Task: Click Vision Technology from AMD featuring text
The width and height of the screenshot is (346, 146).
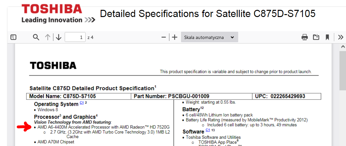Action: (x=73, y=122)
